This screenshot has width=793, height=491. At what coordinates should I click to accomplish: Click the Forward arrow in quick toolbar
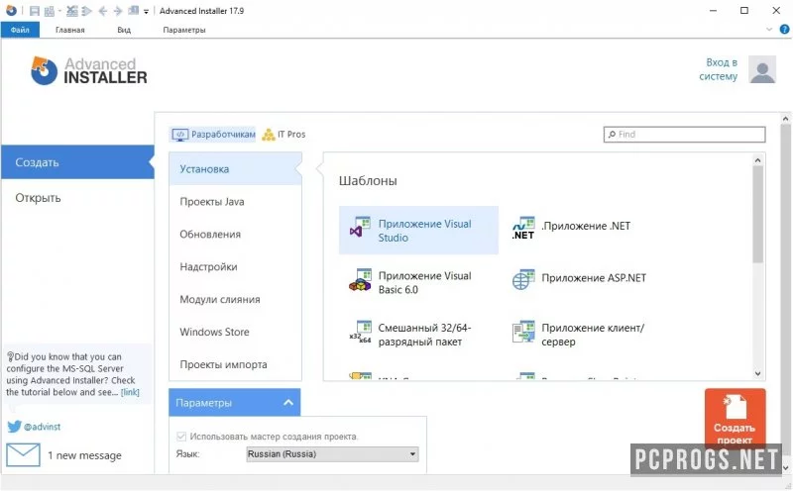tap(118, 11)
